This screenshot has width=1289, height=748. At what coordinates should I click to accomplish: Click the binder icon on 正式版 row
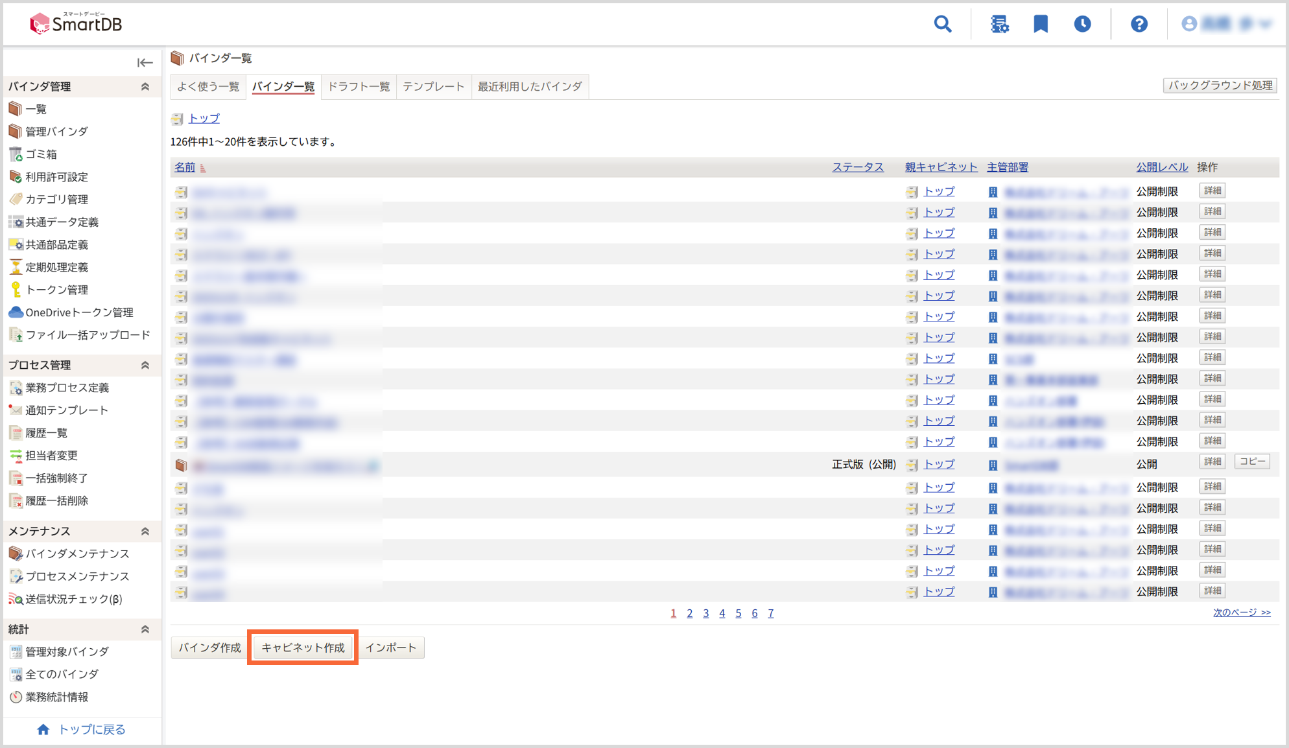point(182,465)
